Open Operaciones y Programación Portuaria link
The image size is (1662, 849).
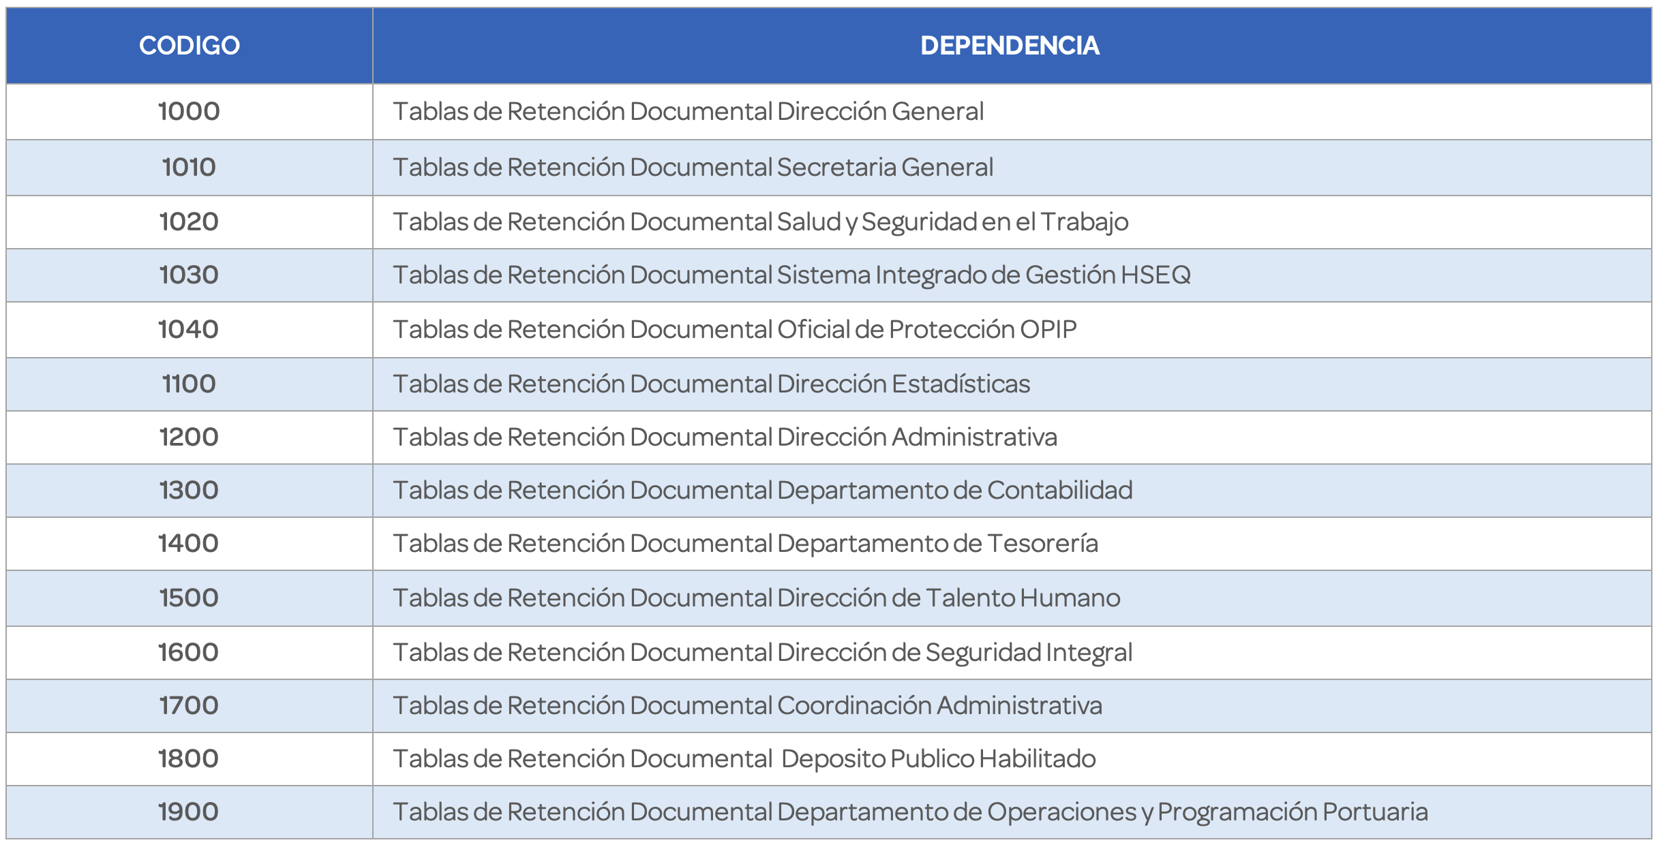click(911, 812)
